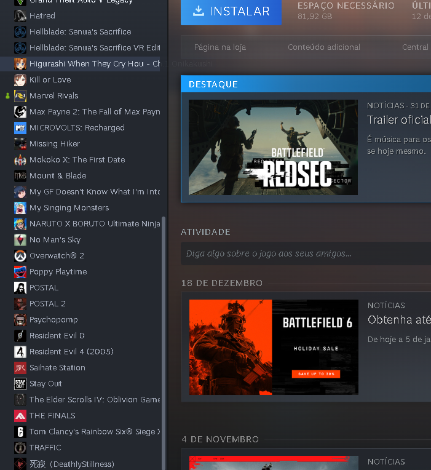Click the library list vertical scrollbar
The width and height of the screenshot is (431, 470).
[164, 338]
